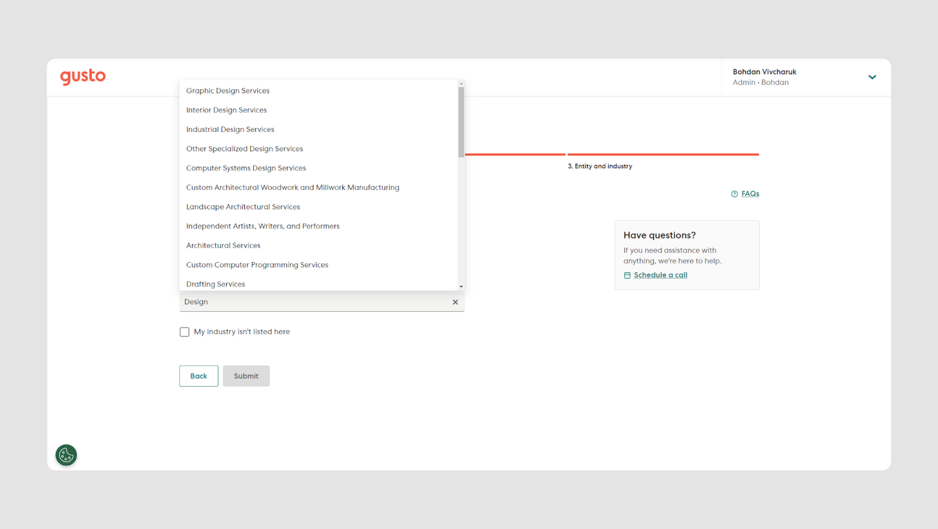The height and width of the screenshot is (529, 938).
Task: Check My industry isn't listed here
Action: point(184,332)
